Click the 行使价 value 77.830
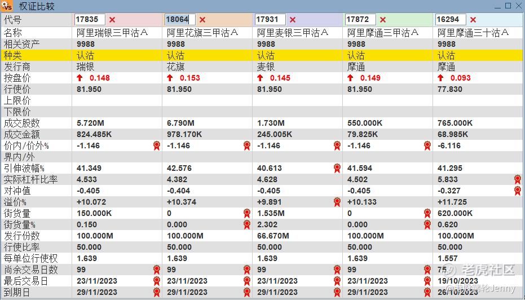 449,90
